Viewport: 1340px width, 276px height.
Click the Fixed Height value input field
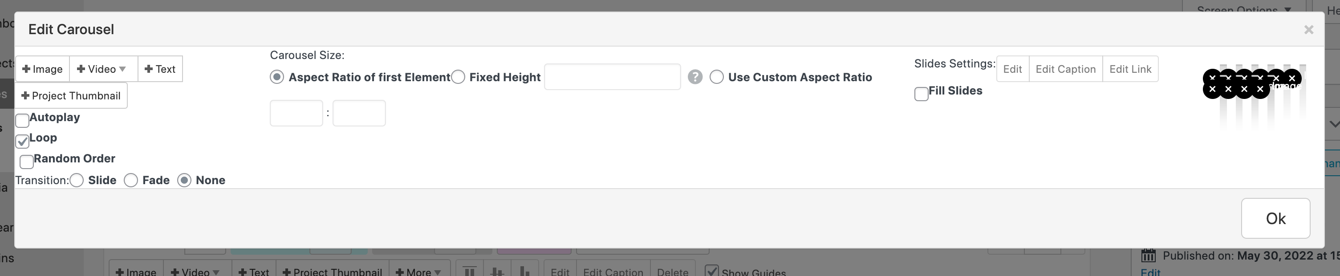[x=612, y=77]
